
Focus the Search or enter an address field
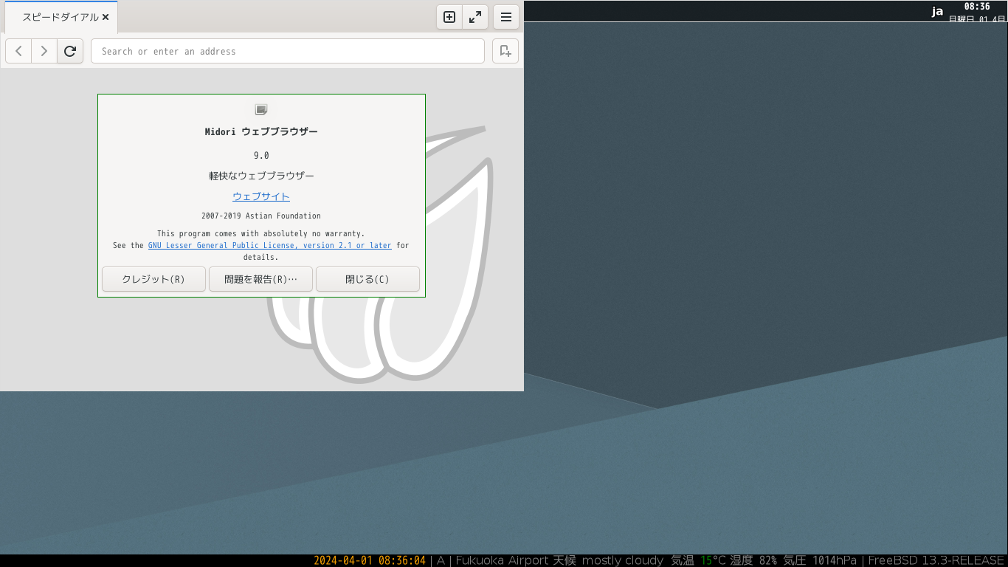pyautogui.click(x=288, y=51)
